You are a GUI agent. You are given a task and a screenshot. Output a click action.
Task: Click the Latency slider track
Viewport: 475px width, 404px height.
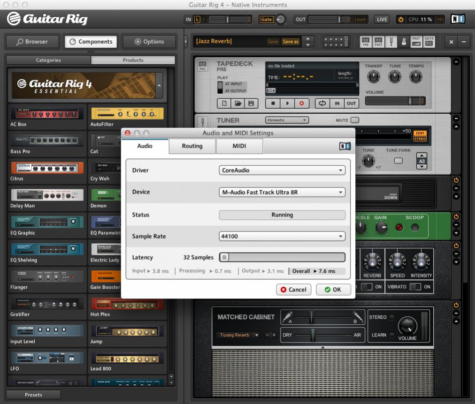282,257
